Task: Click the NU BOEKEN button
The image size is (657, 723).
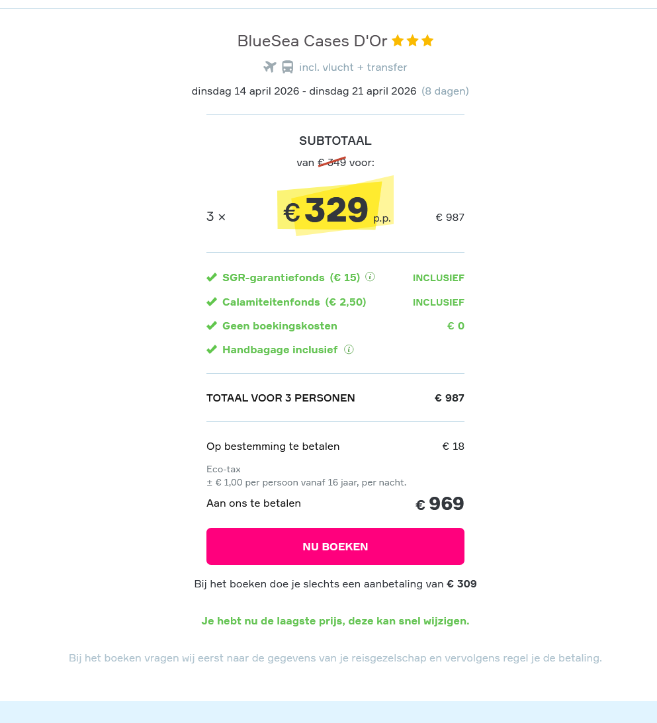Action: pos(335,546)
